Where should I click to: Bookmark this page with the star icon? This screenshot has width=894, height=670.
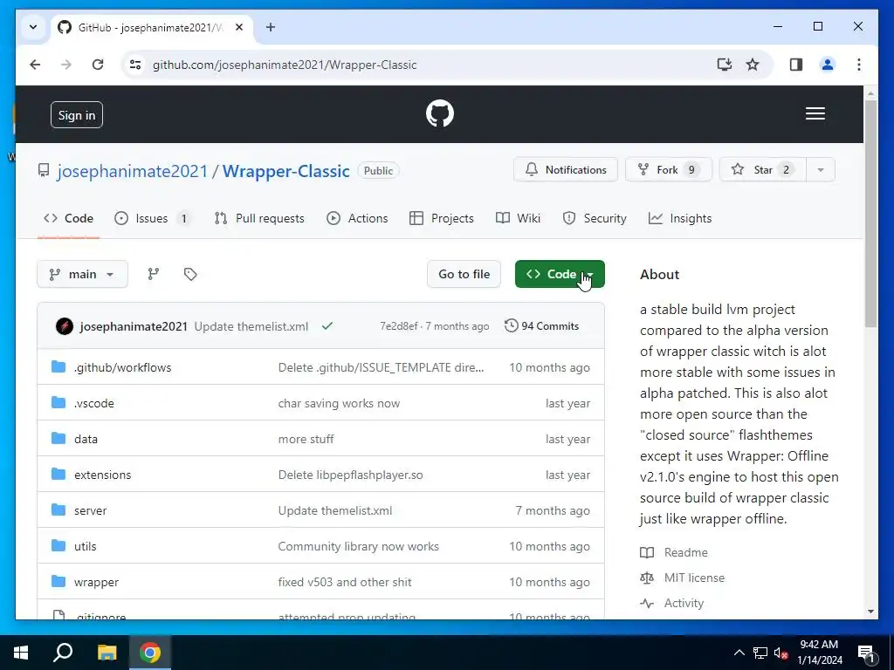click(x=753, y=65)
